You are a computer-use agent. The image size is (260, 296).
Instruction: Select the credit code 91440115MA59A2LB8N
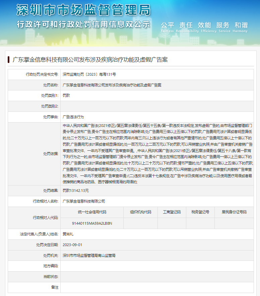coord(92,223)
